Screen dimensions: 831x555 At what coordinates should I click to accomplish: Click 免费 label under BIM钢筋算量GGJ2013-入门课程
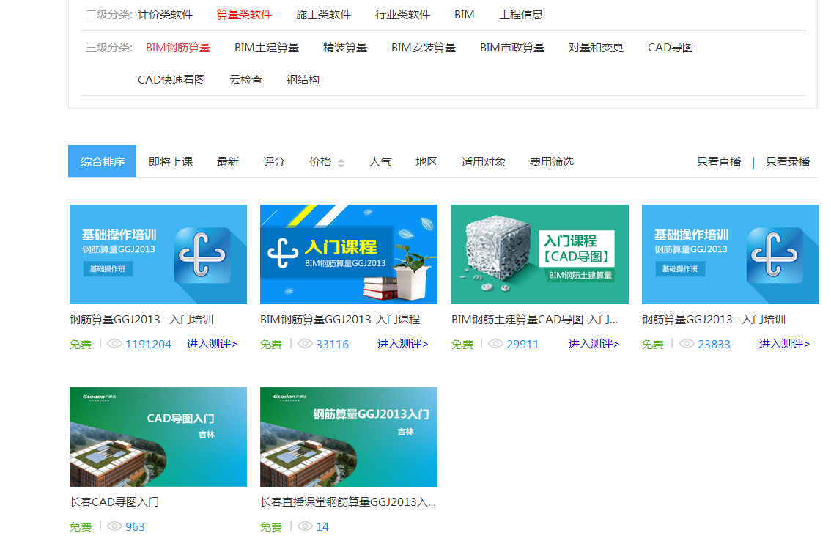coord(271,345)
